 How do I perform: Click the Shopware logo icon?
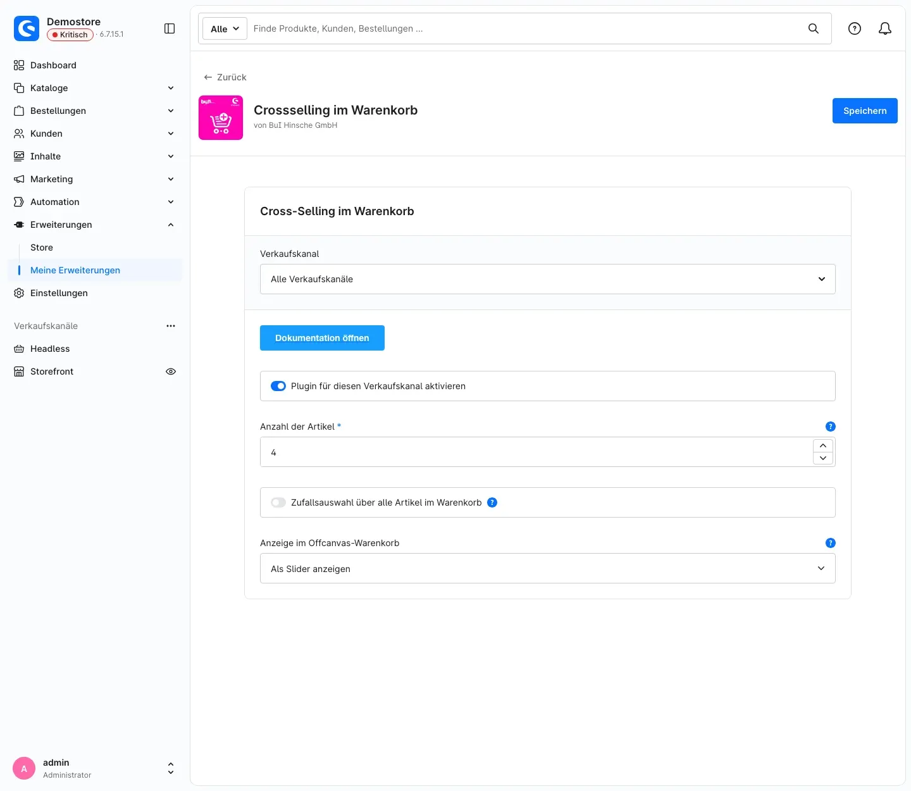coord(27,28)
